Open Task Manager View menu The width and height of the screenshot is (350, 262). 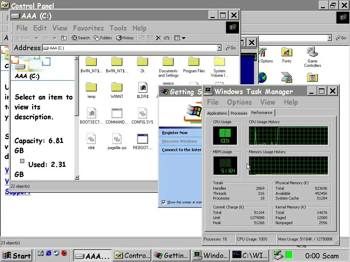coord(268,102)
